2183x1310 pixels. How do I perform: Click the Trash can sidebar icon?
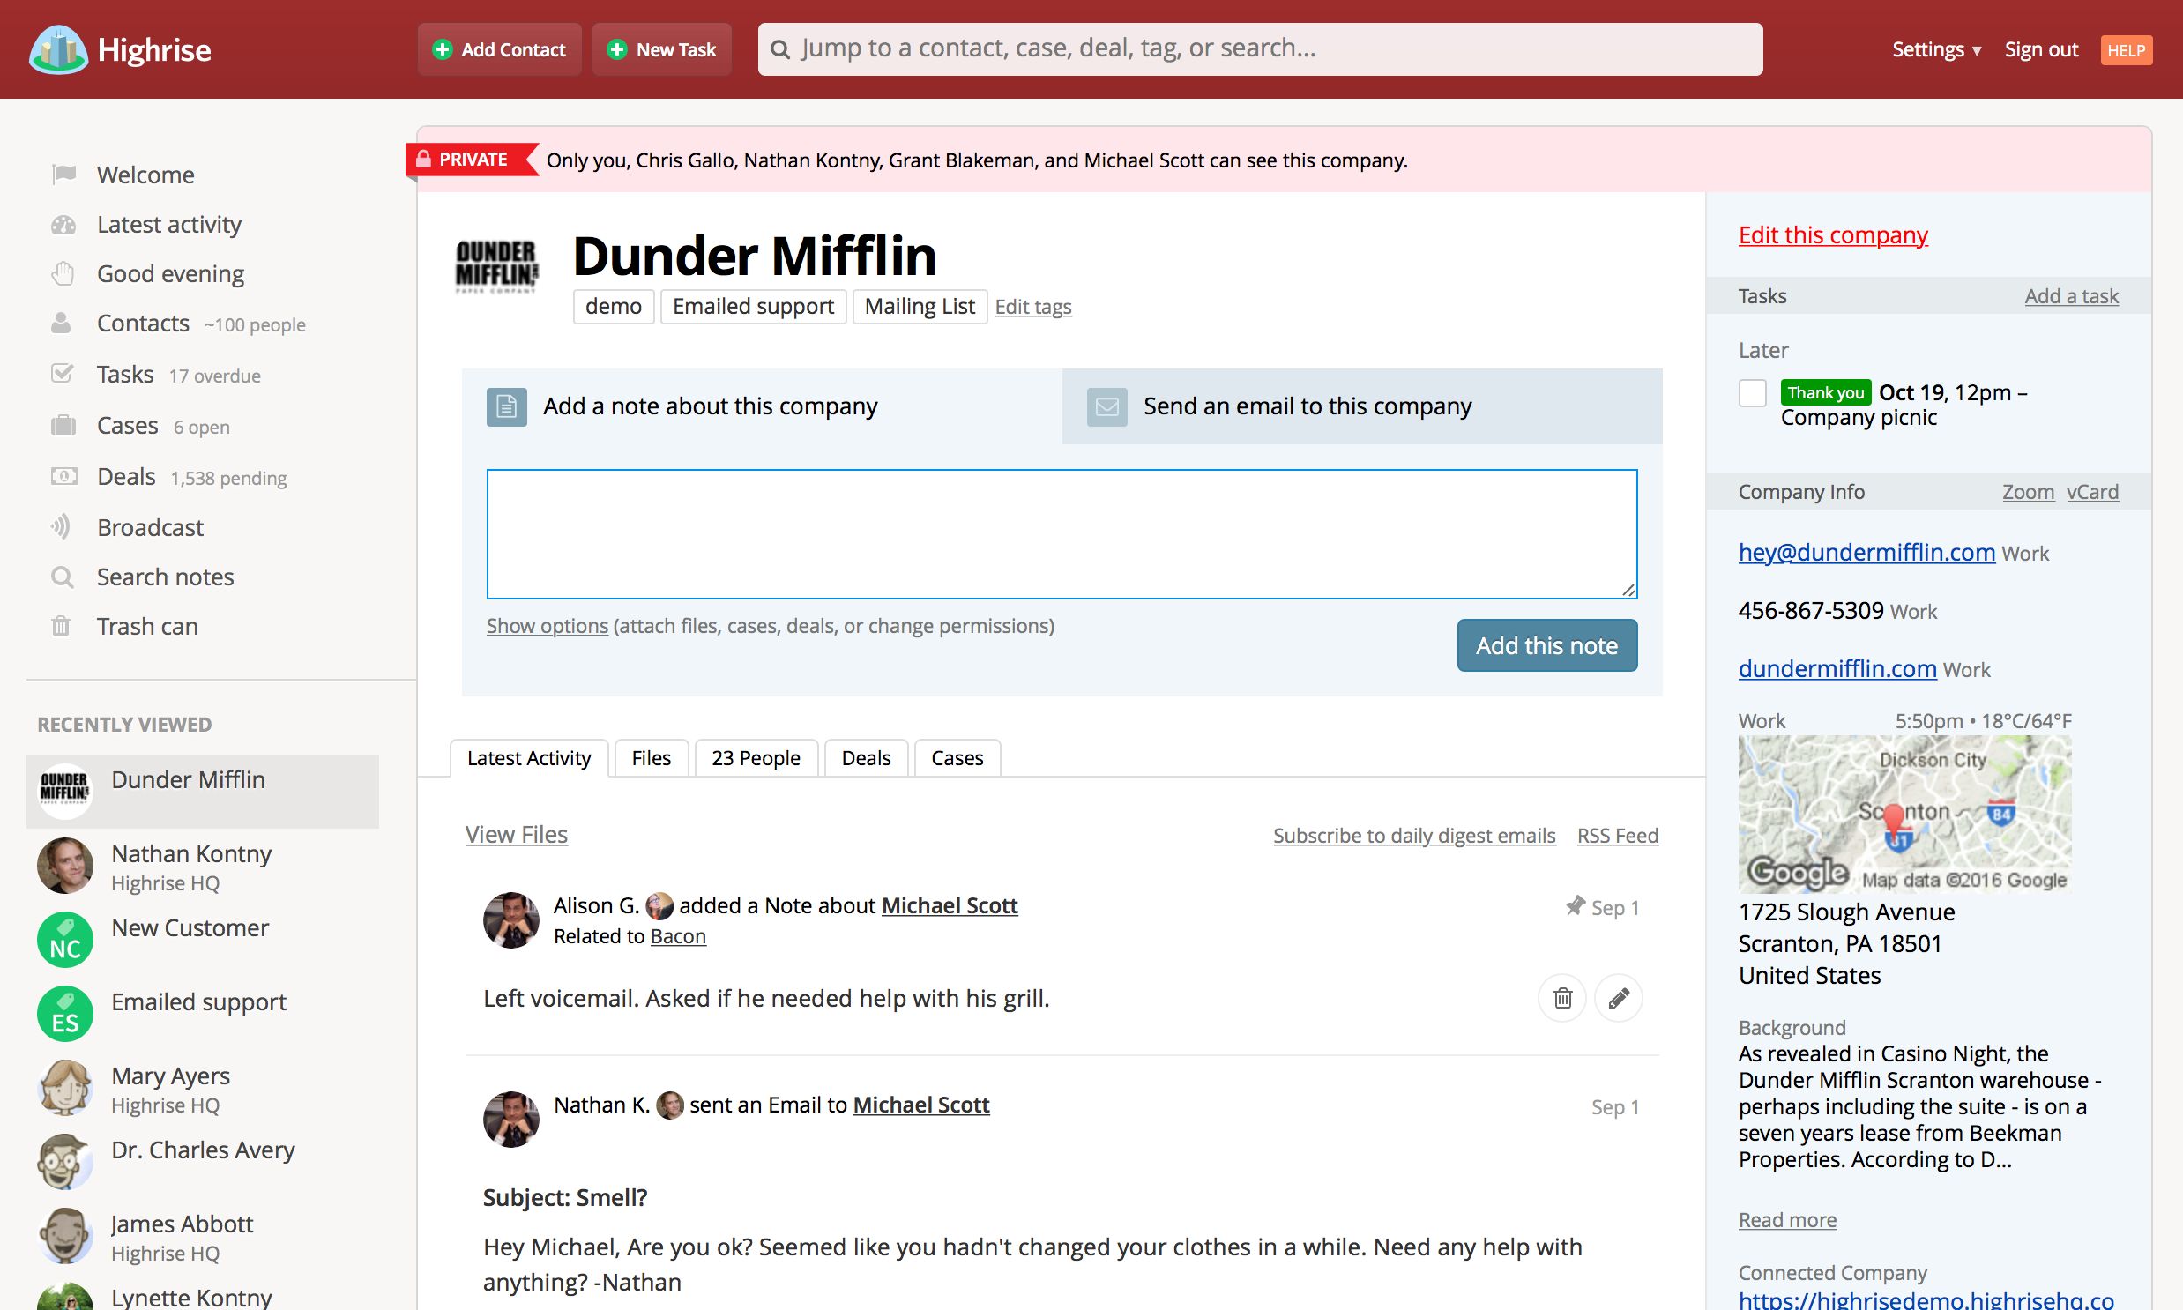(x=61, y=626)
